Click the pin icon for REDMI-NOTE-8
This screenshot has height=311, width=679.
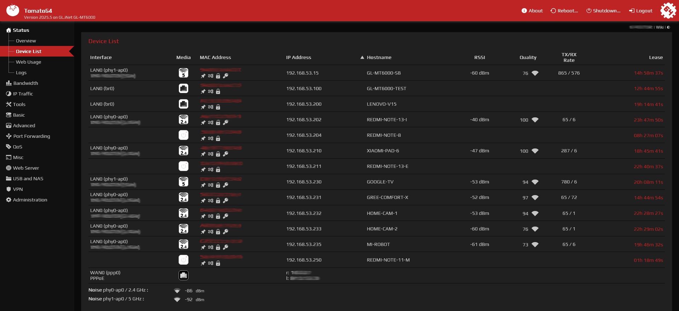tap(203, 139)
